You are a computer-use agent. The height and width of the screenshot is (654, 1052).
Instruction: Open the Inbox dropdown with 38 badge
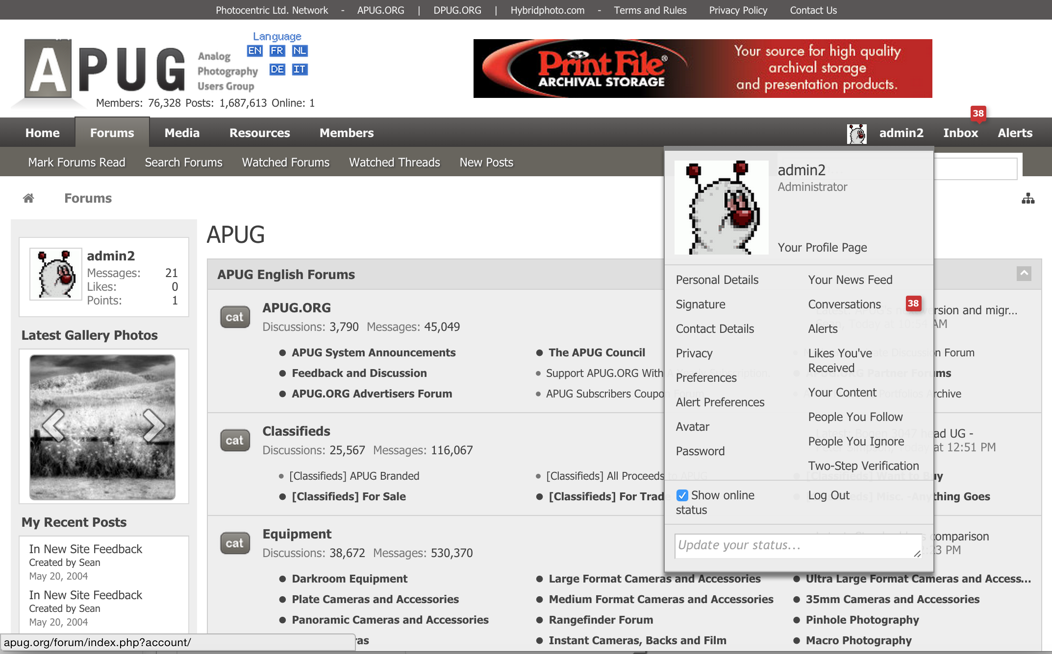[x=960, y=133]
